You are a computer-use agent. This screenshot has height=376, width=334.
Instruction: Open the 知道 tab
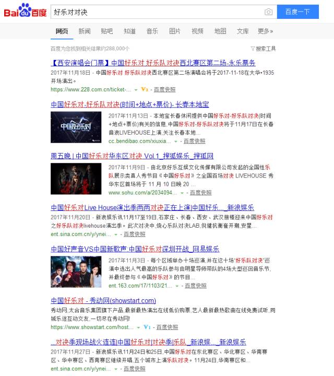point(129,31)
